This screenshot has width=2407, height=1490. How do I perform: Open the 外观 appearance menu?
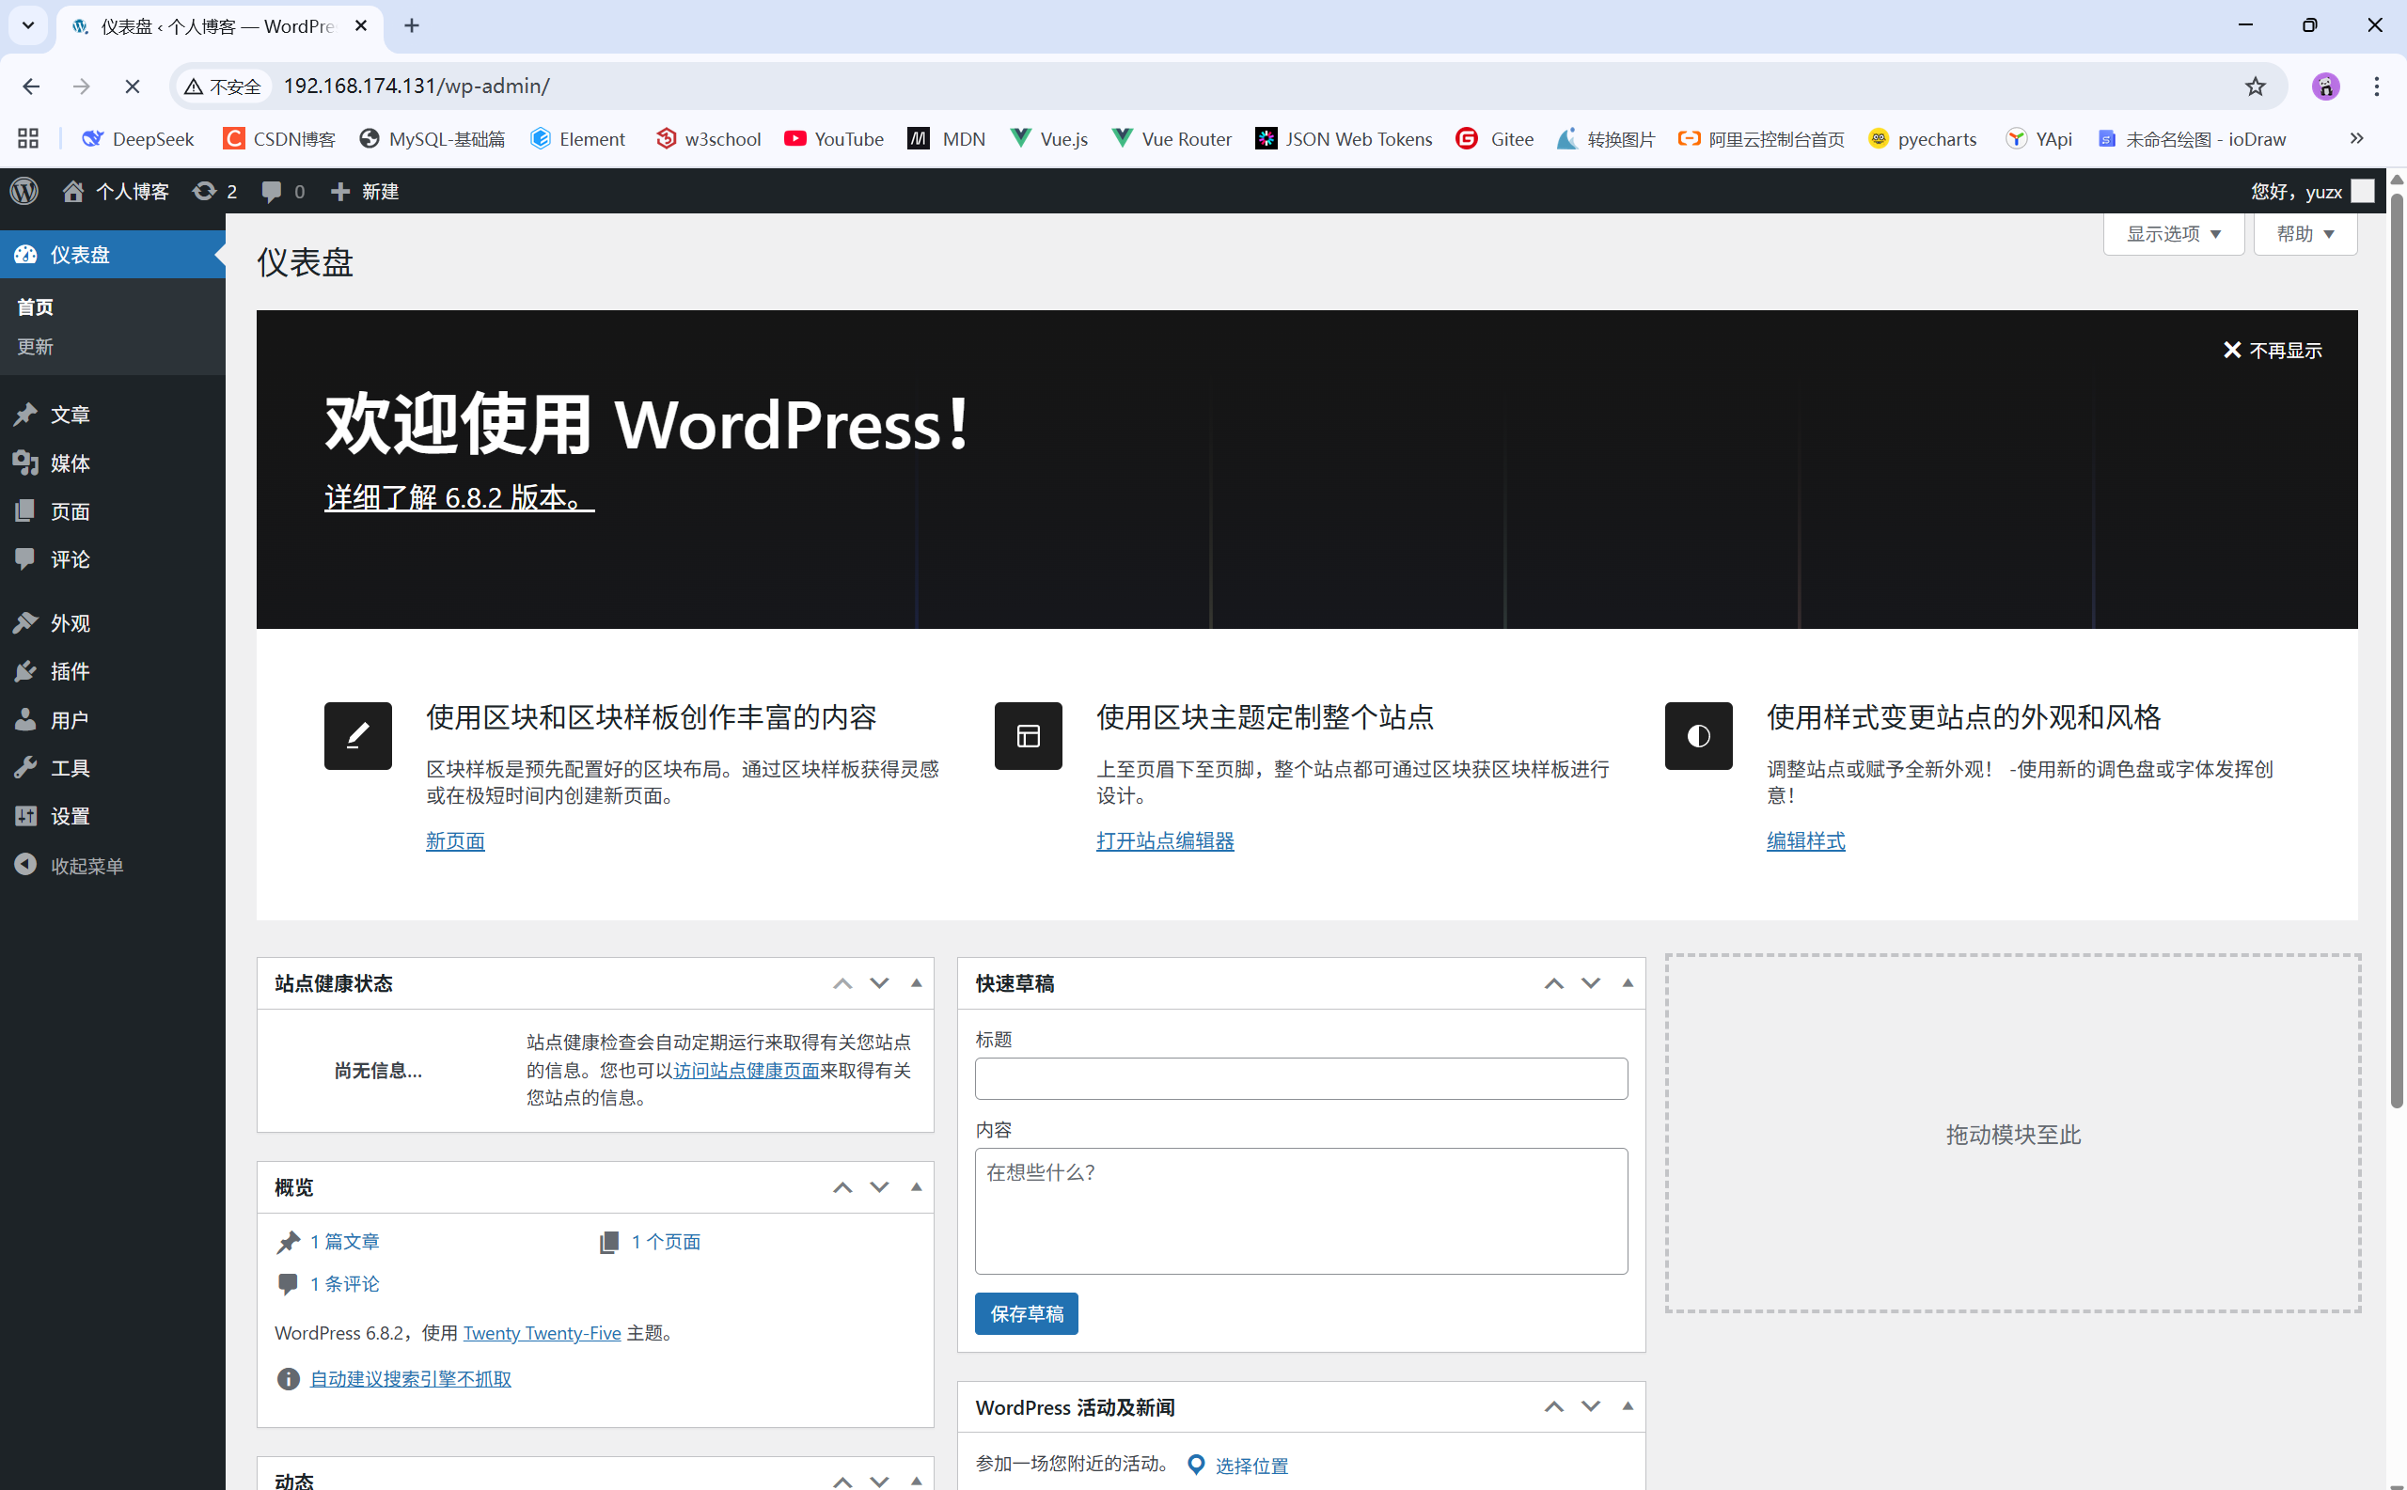pos(113,623)
